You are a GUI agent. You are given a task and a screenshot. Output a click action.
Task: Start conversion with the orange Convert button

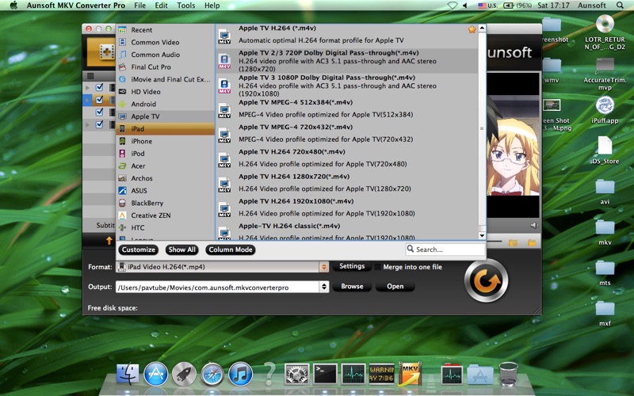(486, 280)
